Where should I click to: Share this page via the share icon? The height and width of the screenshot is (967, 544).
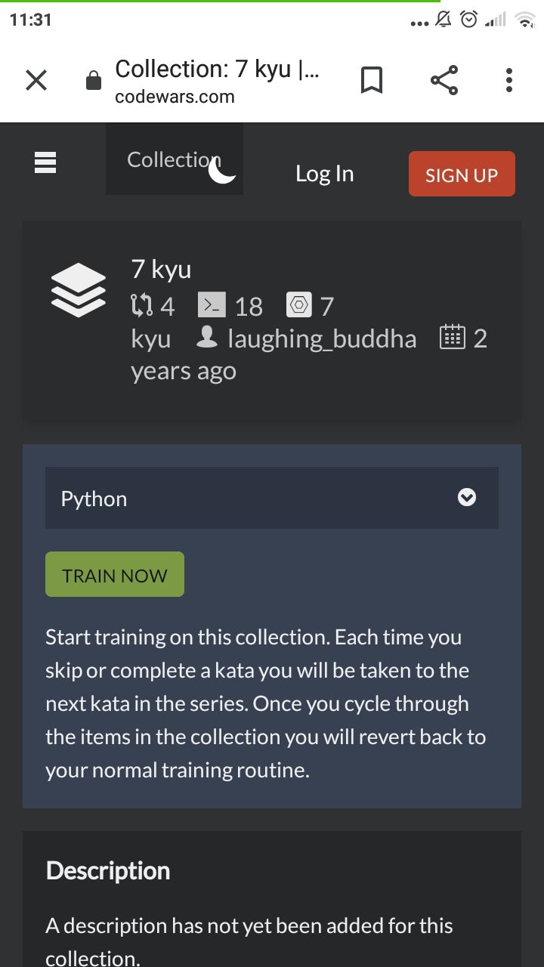(x=444, y=80)
